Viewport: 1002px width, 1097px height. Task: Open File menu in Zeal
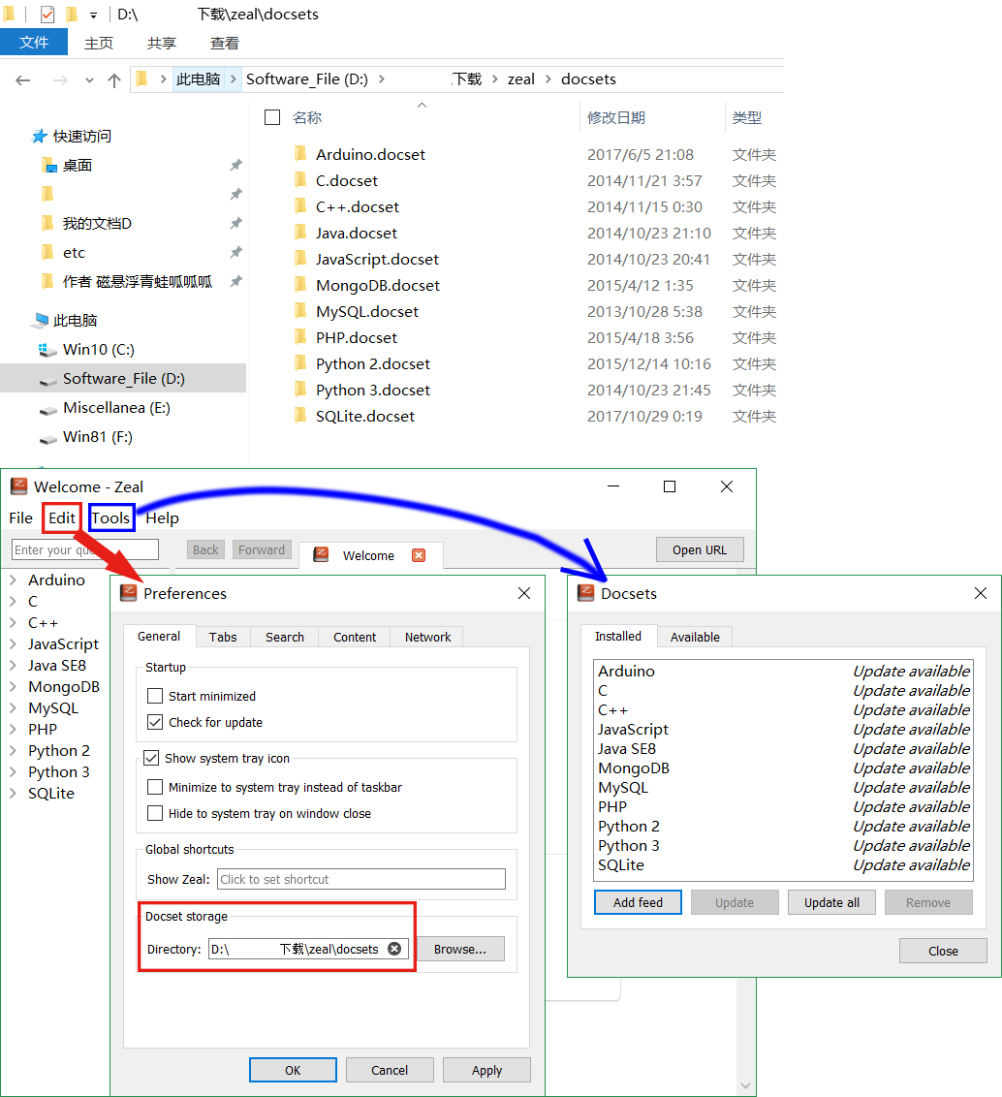tap(20, 517)
